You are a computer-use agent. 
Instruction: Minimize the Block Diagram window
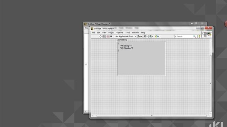(x=192, y=23)
